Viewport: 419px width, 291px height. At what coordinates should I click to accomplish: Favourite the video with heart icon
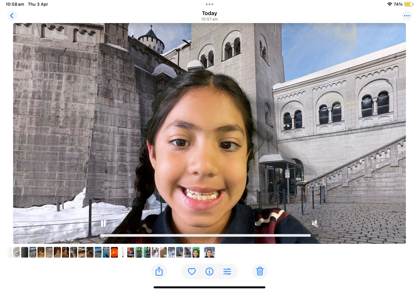192,271
